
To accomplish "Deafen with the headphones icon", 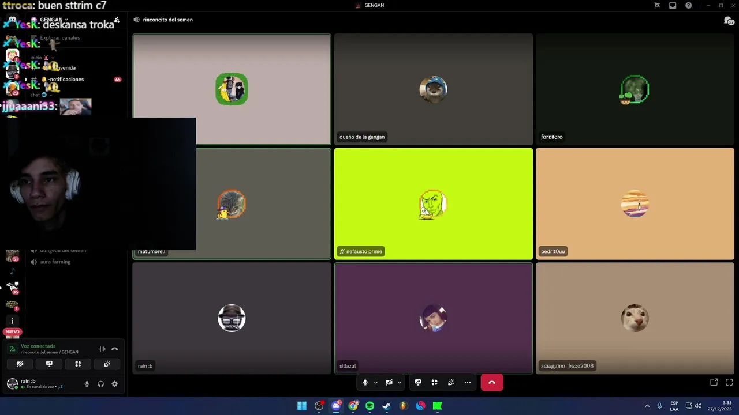I will pos(101,384).
